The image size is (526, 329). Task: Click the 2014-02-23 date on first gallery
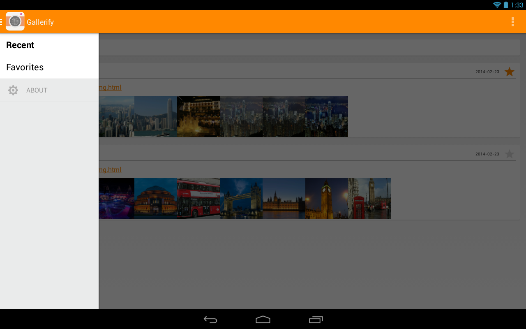[x=487, y=72]
